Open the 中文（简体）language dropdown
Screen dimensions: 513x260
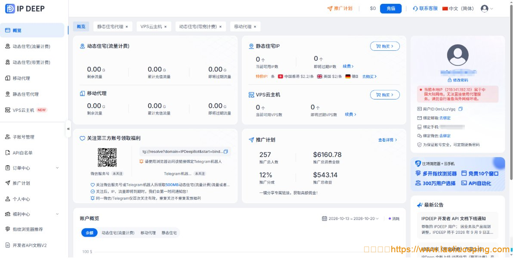pyautogui.click(x=458, y=9)
